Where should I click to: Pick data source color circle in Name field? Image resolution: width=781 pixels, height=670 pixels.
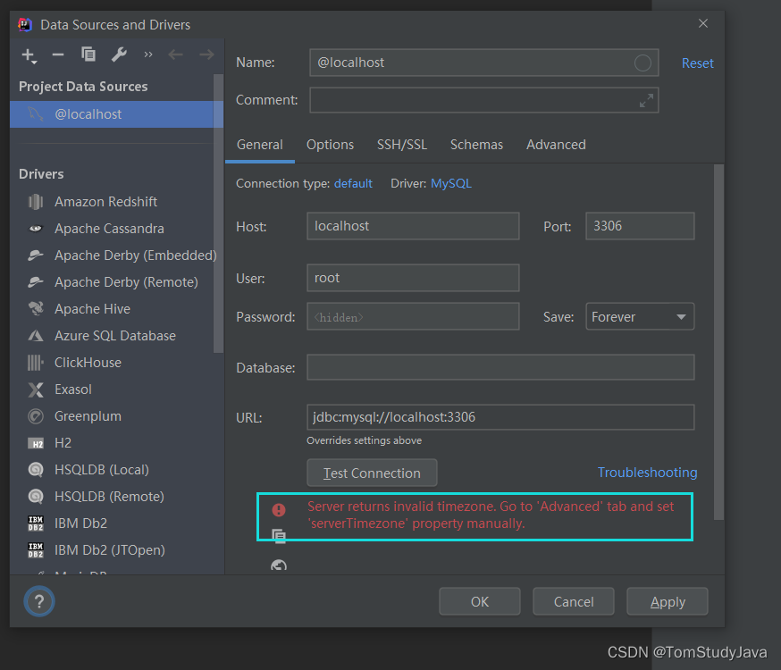(642, 63)
